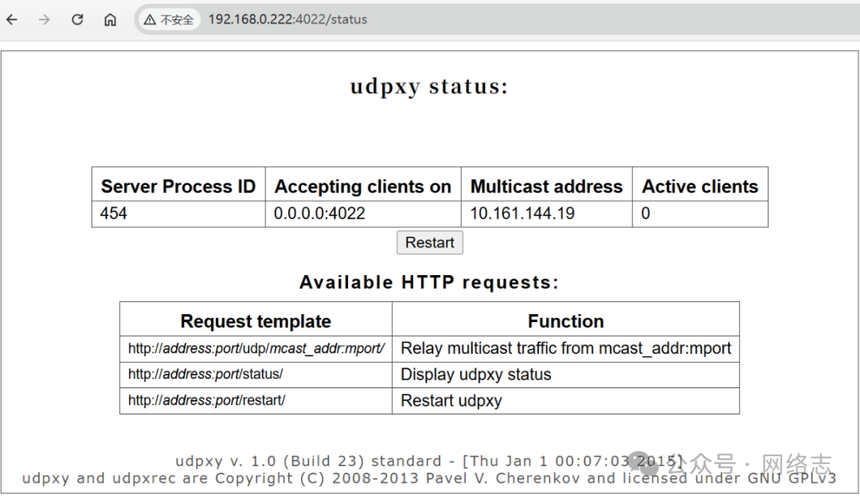Go to the browser home page icon
Viewport: 860px width, 499px height.
coord(110,20)
